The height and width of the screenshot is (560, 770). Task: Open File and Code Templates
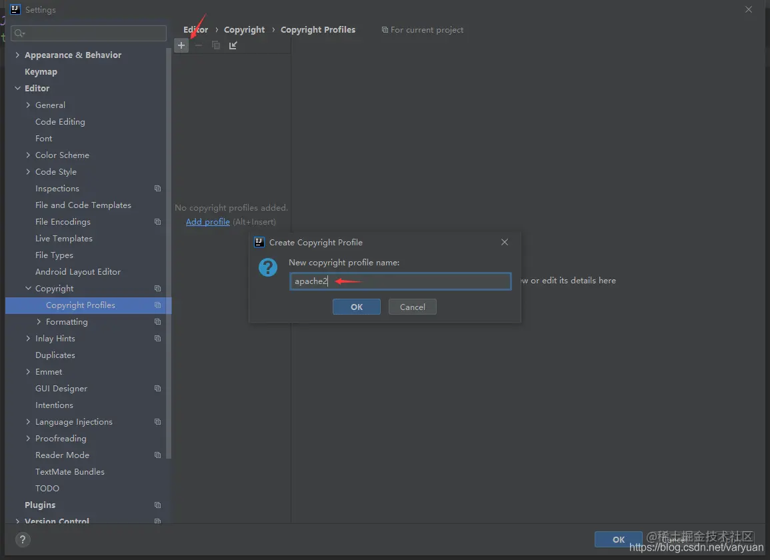click(83, 205)
